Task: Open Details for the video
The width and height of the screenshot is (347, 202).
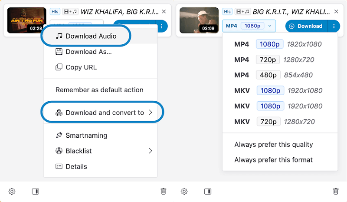Action: [101, 166]
